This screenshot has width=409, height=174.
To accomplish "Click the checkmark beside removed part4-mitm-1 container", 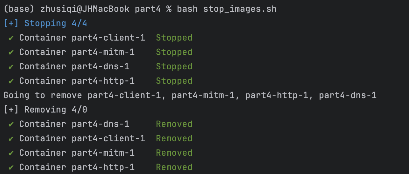I will pyautogui.click(x=11, y=153).
